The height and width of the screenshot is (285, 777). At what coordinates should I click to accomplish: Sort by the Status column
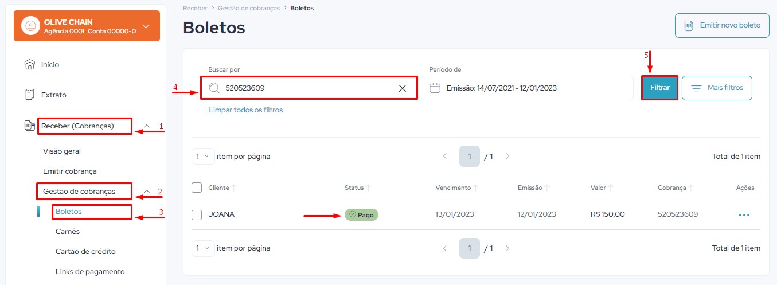point(358,188)
